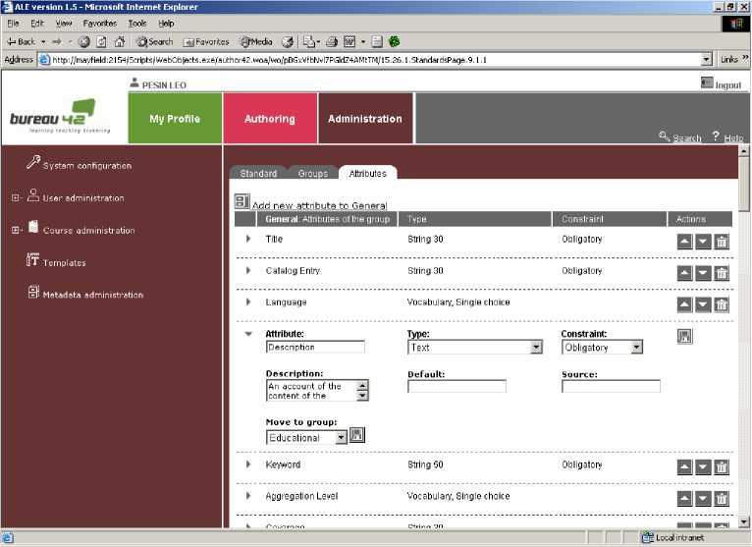752x547 pixels.
Task: Expand the User administration tree node
Action: [16, 197]
